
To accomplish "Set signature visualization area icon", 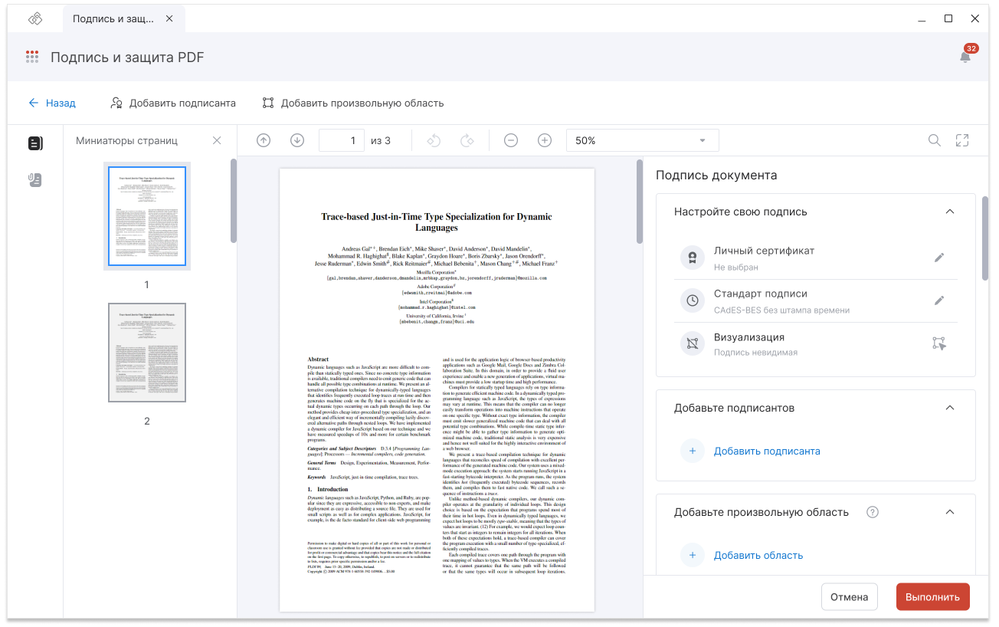I will [x=940, y=343].
